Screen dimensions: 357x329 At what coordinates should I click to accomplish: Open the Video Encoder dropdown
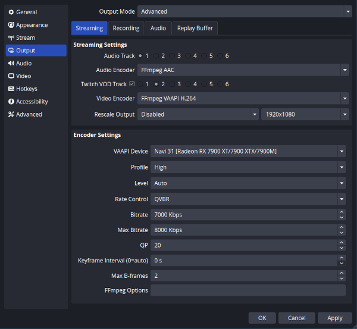[243, 99]
